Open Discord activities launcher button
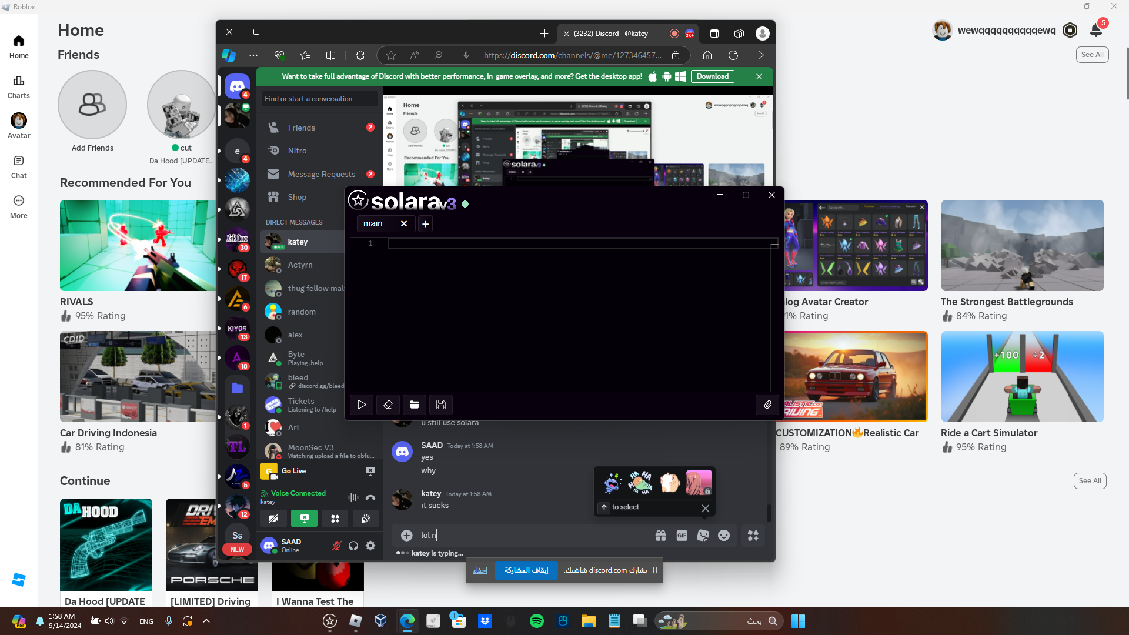 335,519
